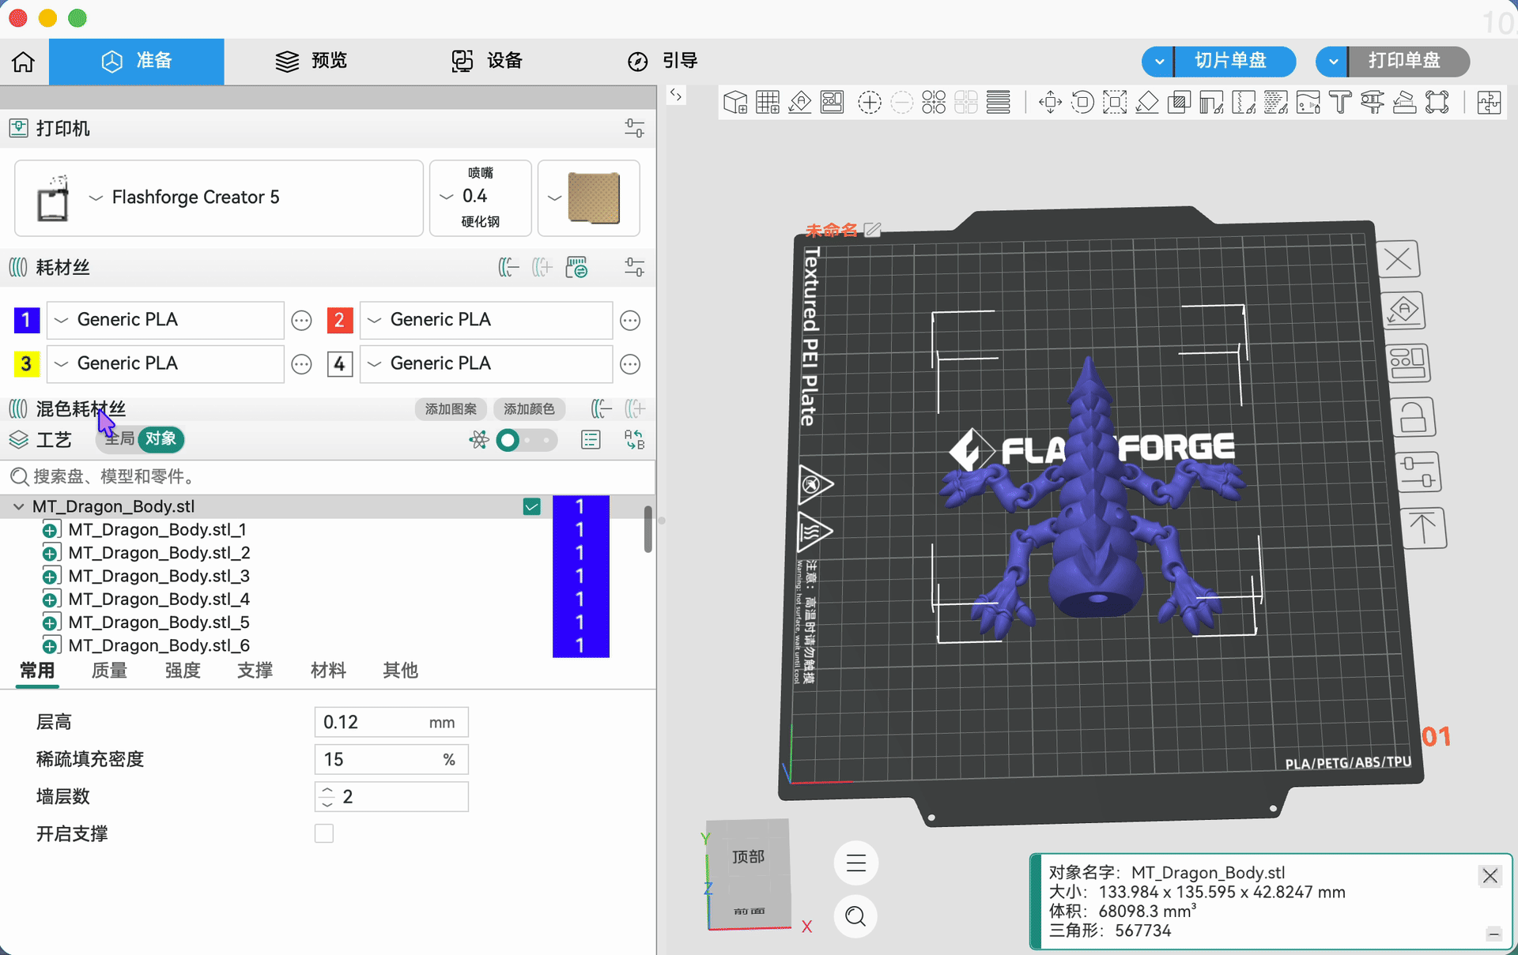Switch to the 预览 tab
Viewport: 1518px width, 955px height.
(x=312, y=61)
